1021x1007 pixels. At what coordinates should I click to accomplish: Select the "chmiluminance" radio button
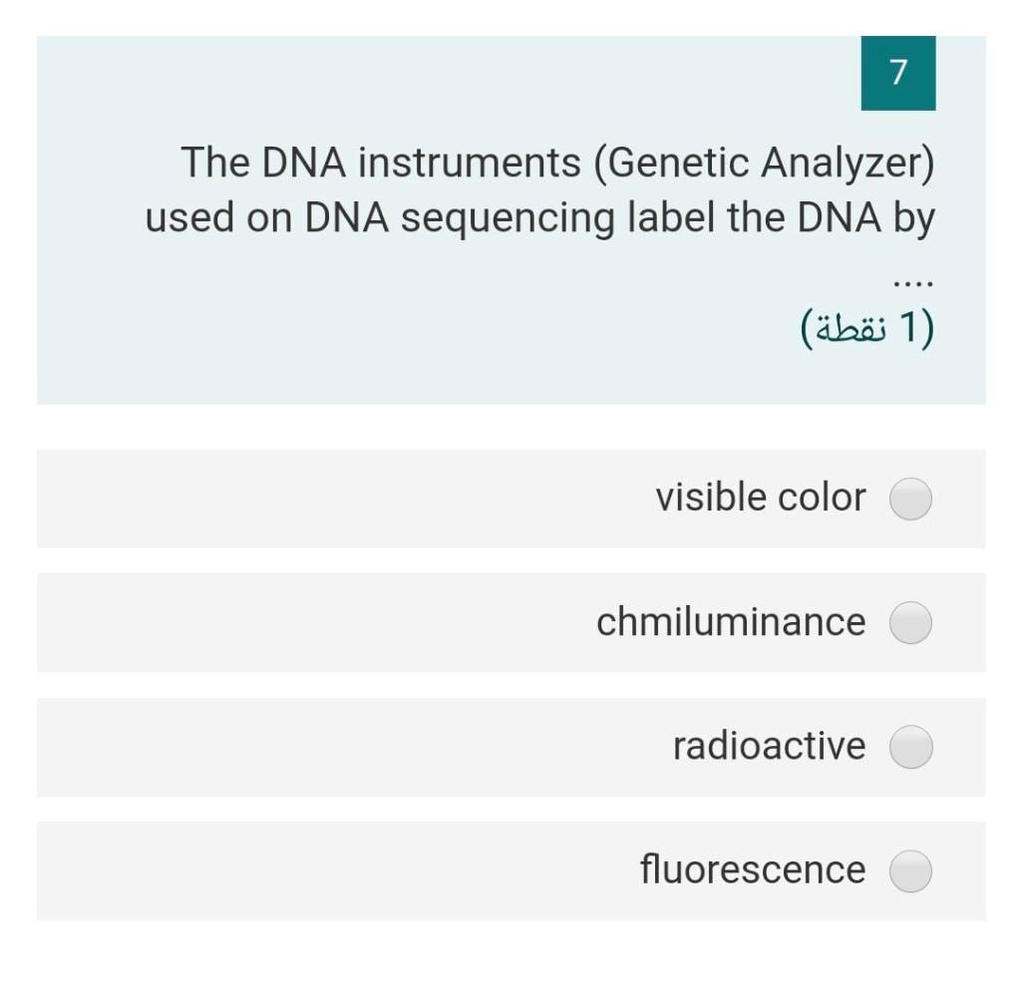[908, 622]
